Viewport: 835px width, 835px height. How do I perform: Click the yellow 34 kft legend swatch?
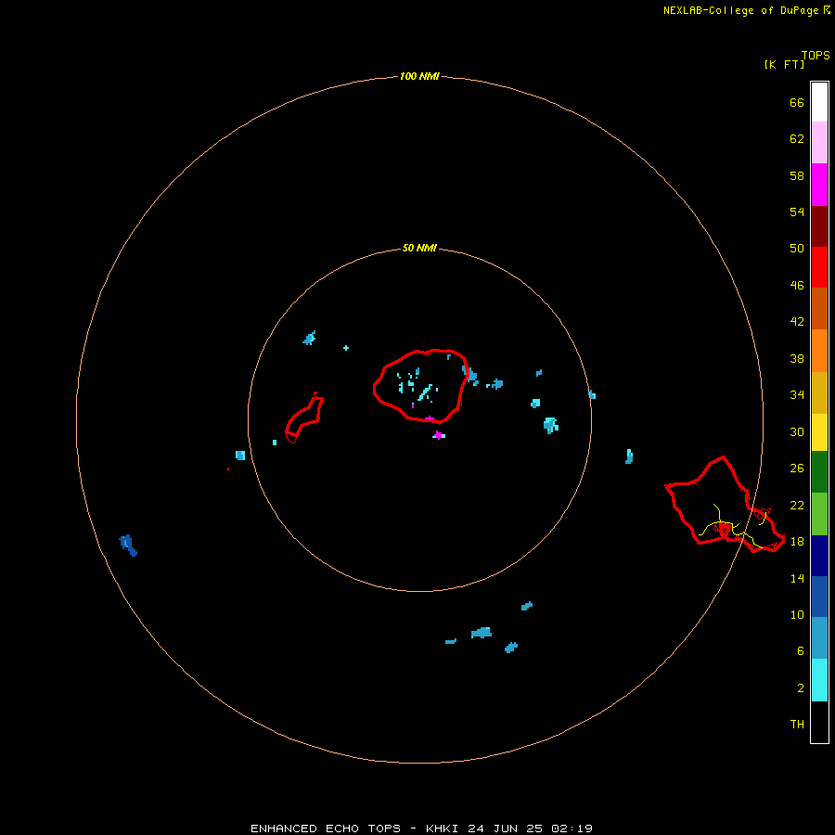pyautogui.click(x=819, y=431)
